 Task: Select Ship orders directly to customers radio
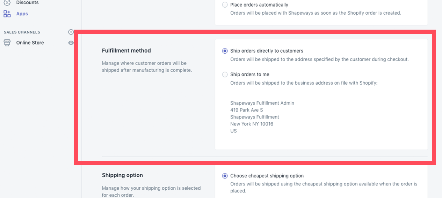225,51
